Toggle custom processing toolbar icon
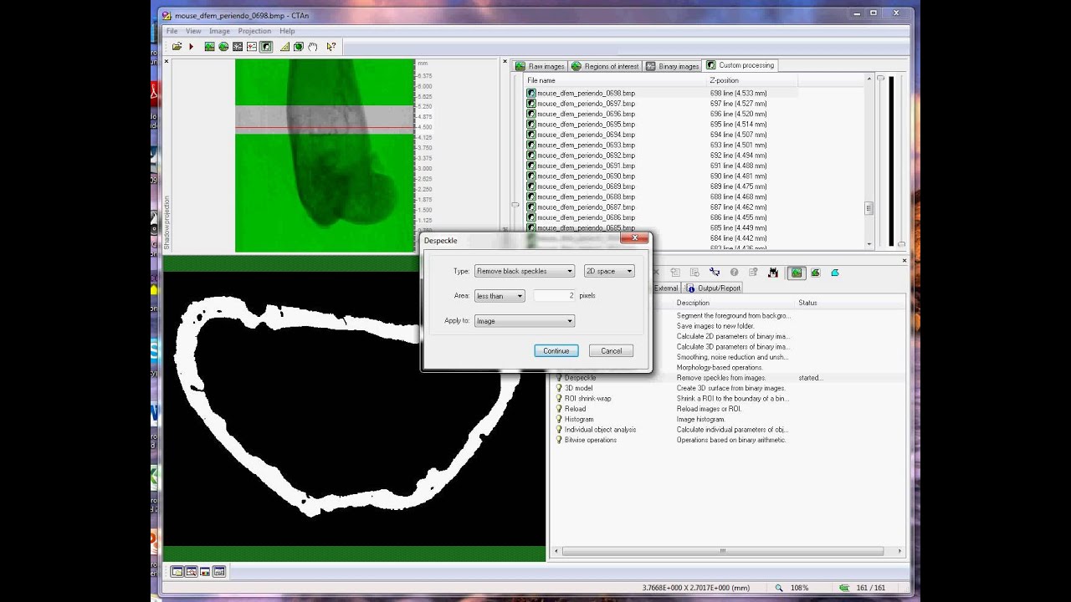Viewport: 1071px width, 602px height. [x=266, y=47]
